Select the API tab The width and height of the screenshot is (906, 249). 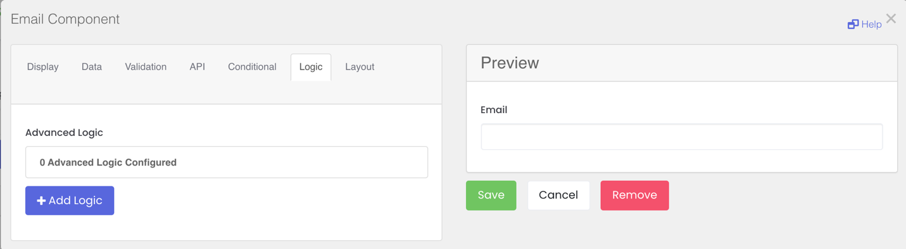[x=198, y=67]
